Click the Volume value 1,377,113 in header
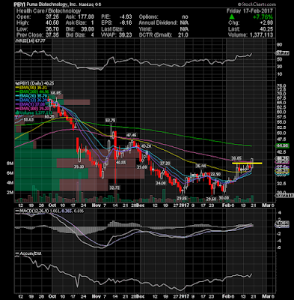Viewport: 294px width, 300px height. pos(261,35)
